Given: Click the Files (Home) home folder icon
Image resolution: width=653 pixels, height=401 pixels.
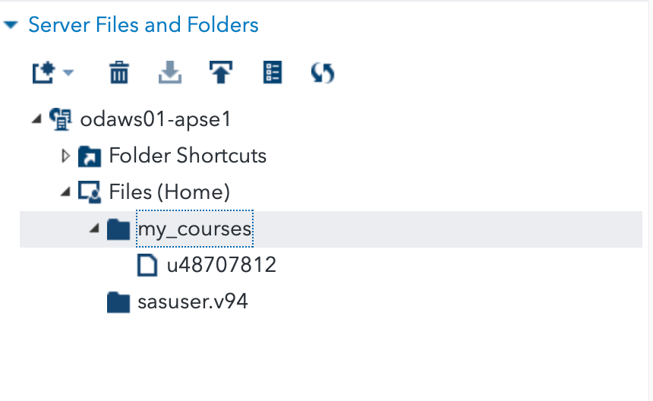Looking at the screenshot, I should click(x=90, y=192).
